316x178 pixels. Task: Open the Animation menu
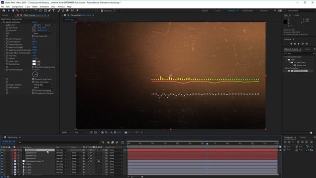coord(44,6)
